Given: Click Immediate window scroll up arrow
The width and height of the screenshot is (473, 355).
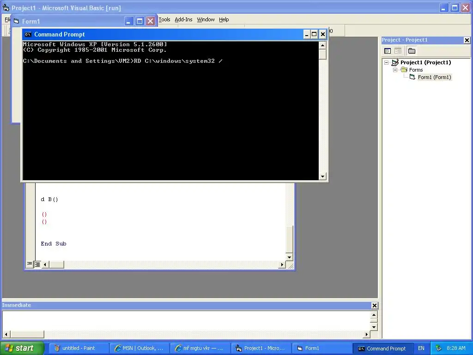Looking at the screenshot, I should pyautogui.click(x=374, y=315).
